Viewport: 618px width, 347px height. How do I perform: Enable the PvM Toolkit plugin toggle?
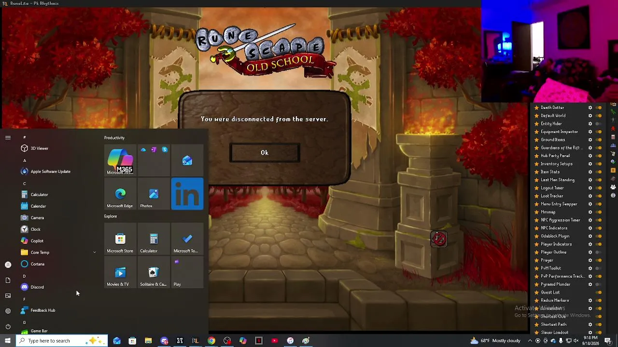coord(599,268)
